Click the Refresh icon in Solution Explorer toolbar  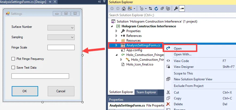click(x=156, y=8)
